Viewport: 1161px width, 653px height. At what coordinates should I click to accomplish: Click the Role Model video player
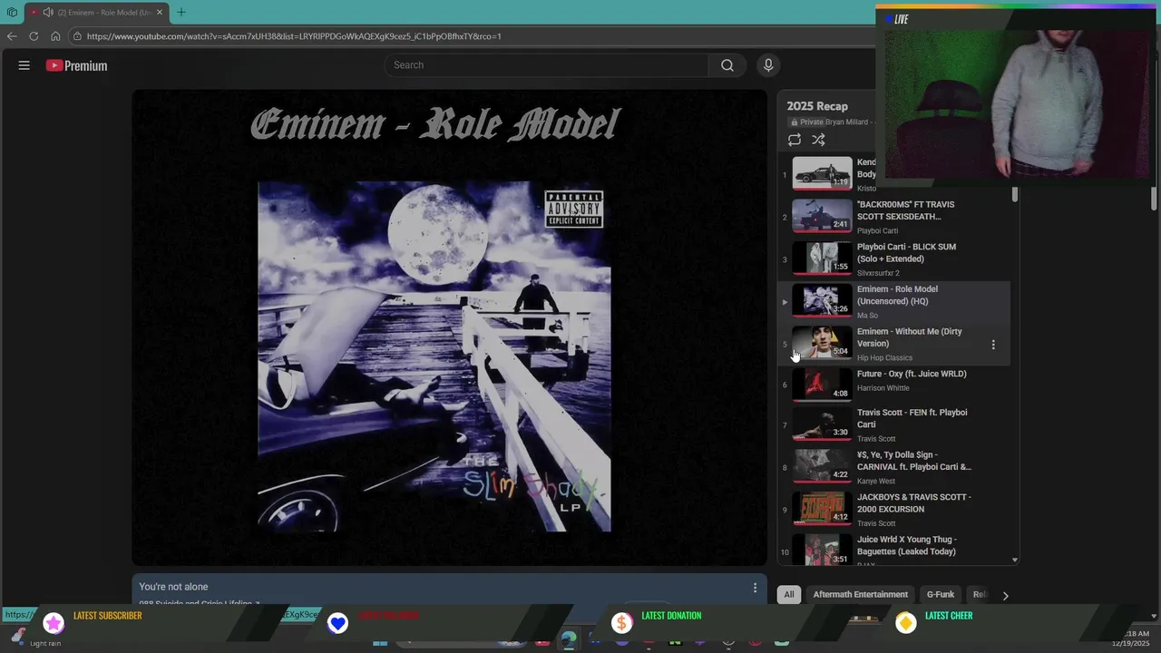coord(450,326)
